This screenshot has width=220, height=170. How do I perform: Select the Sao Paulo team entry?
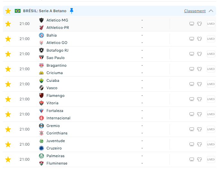pos(56,58)
